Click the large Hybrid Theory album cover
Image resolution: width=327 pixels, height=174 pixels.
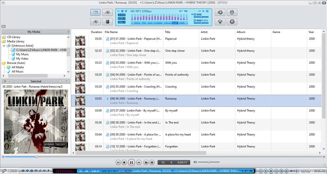tap(36, 122)
